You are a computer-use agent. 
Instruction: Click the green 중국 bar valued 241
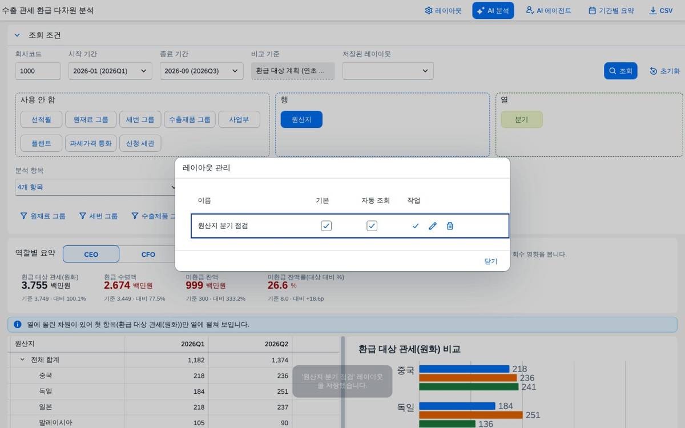469,386
